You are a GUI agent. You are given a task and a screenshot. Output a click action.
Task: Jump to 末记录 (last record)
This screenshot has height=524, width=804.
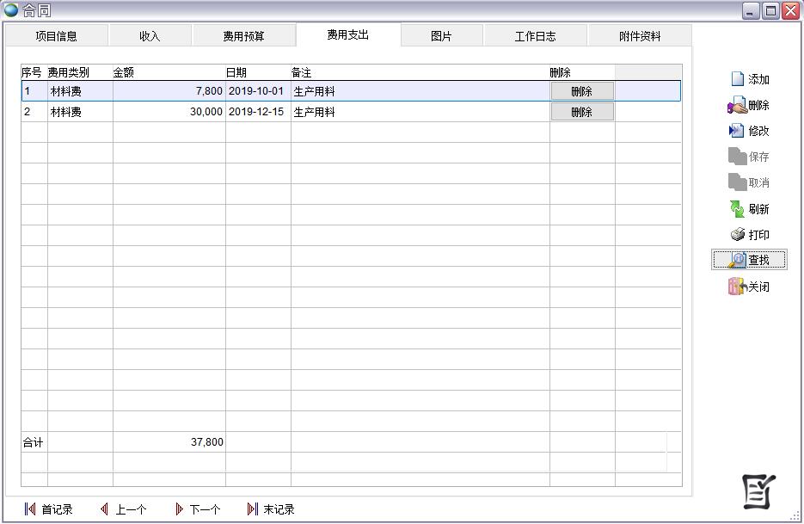(x=270, y=509)
